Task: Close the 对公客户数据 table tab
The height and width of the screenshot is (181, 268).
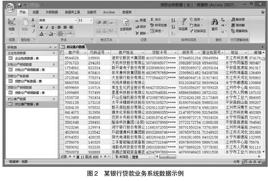Action: pyautogui.click(x=263, y=47)
